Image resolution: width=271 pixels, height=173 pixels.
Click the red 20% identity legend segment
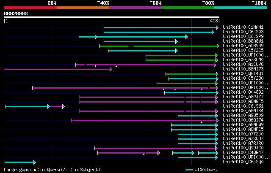[x=30, y=8]
